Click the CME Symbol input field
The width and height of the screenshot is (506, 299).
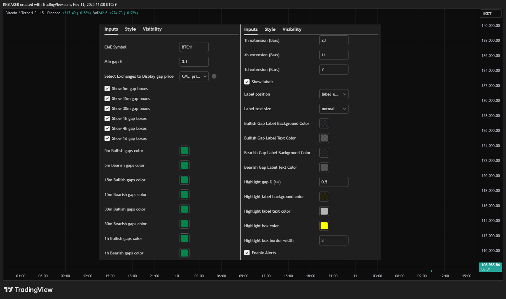point(194,47)
